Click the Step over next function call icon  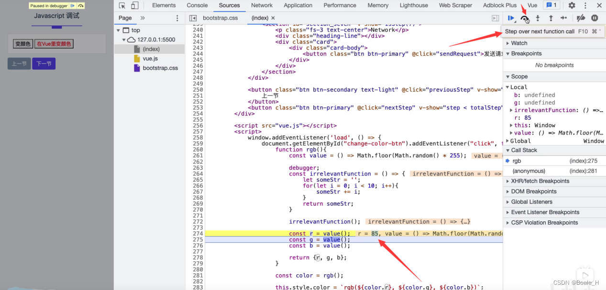coord(525,18)
